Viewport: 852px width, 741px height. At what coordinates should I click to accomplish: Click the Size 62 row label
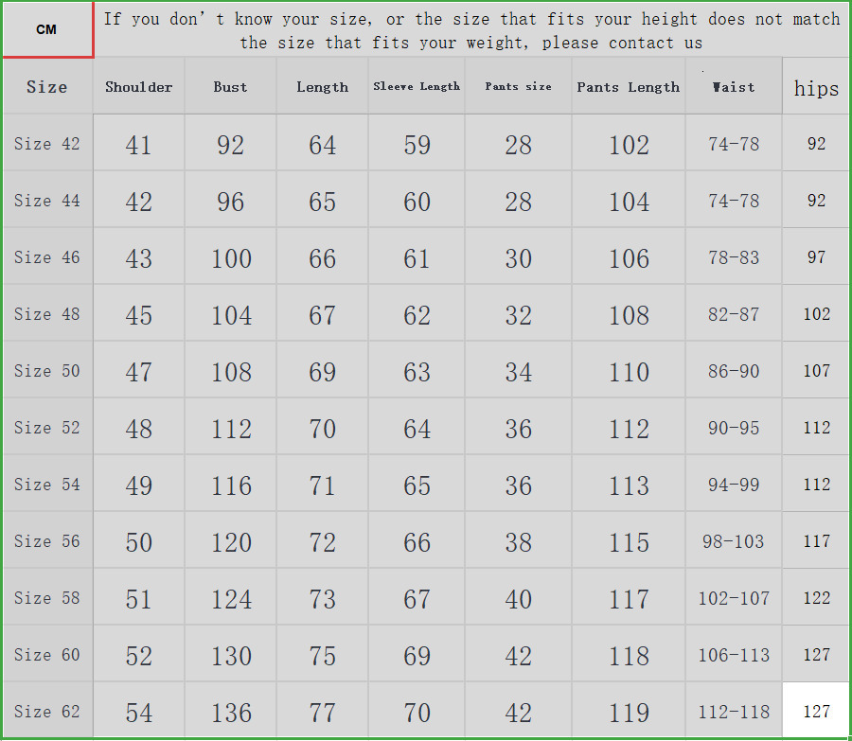(47, 712)
